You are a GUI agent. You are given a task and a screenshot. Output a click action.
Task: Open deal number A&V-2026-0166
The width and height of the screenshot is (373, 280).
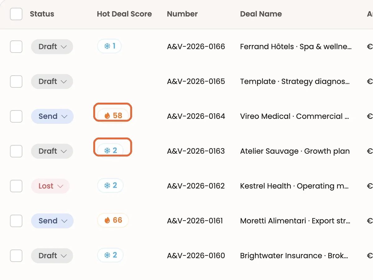click(196, 47)
